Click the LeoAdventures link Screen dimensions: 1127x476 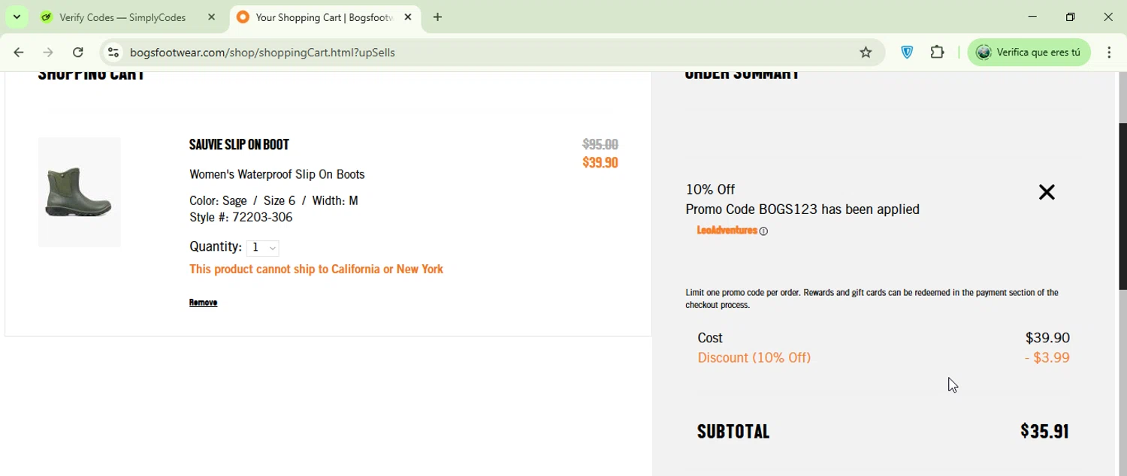(x=727, y=230)
